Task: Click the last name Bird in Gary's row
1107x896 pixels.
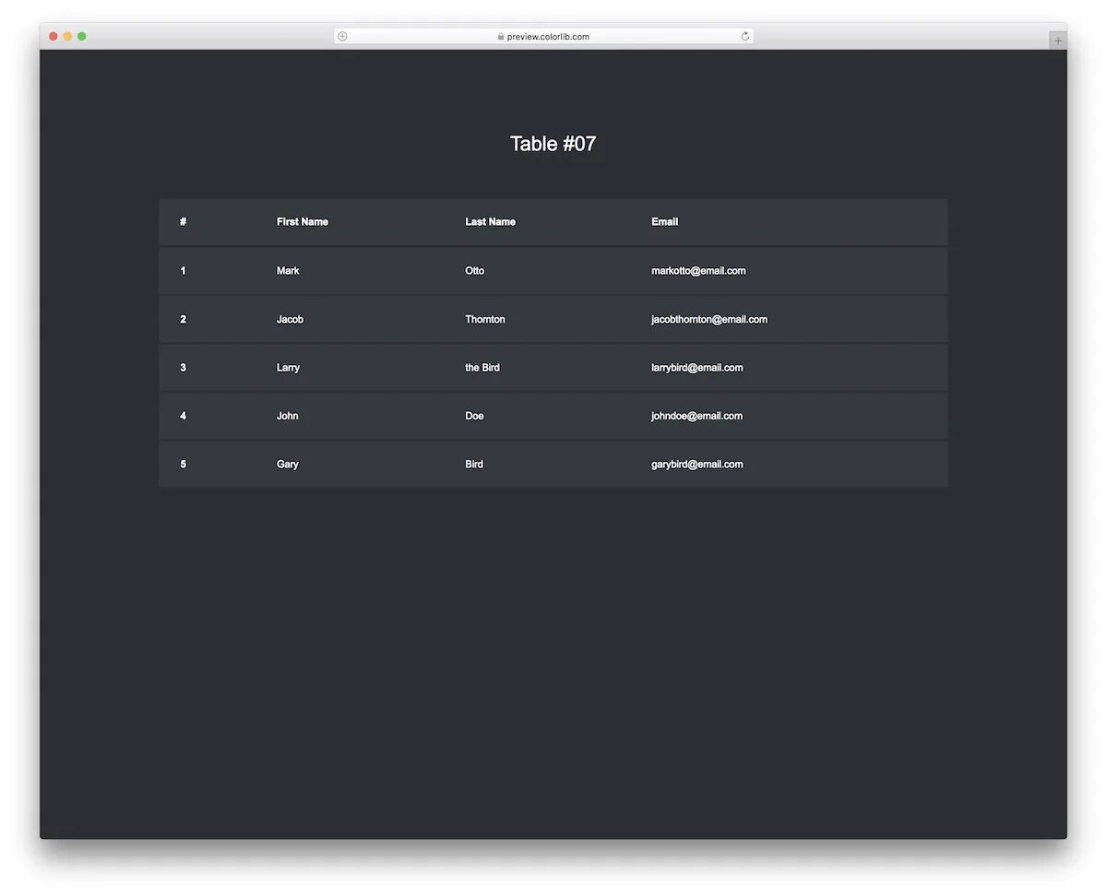Action: coord(474,465)
